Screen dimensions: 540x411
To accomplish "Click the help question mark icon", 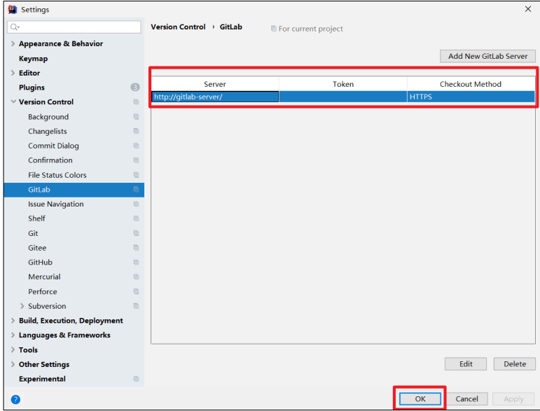I will 15,399.
